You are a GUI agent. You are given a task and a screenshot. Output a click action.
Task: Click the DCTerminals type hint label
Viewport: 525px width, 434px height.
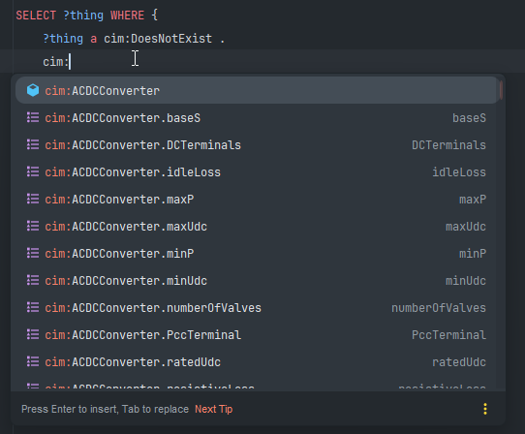(x=448, y=145)
